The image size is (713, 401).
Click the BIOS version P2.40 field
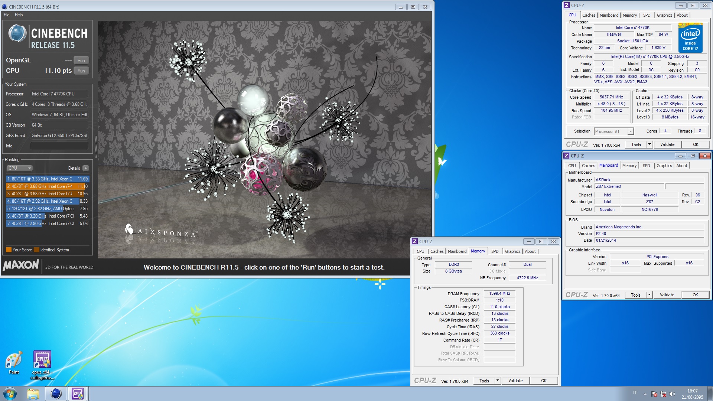(649, 234)
